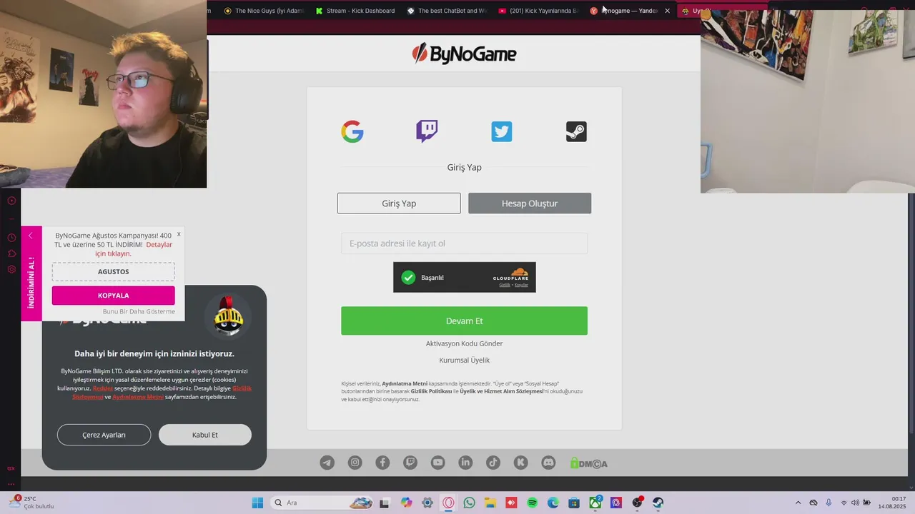The image size is (915, 514).
Task: Click Aktivasyon Kodu Gönder link
Action: [x=464, y=343]
